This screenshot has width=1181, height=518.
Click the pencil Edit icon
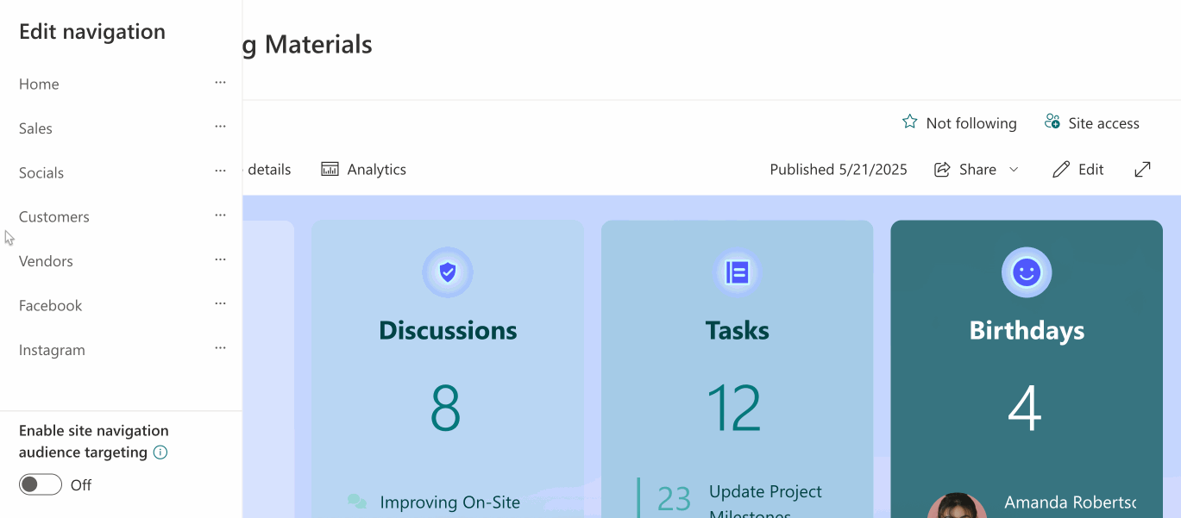click(x=1060, y=169)
